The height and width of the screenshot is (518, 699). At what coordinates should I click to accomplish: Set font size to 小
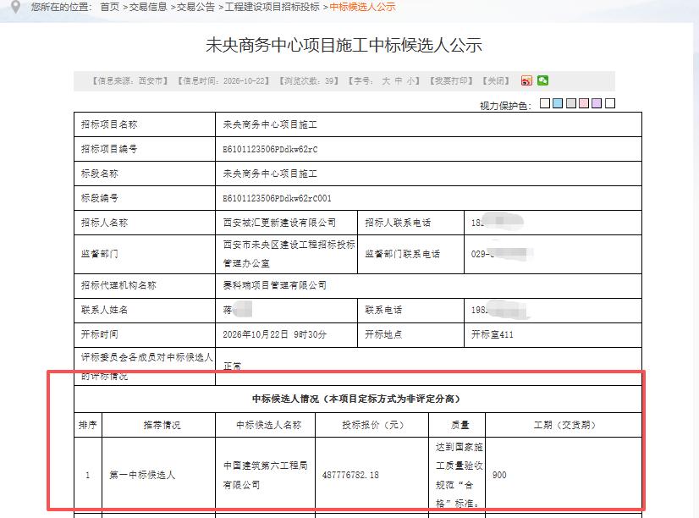[410, 80]
